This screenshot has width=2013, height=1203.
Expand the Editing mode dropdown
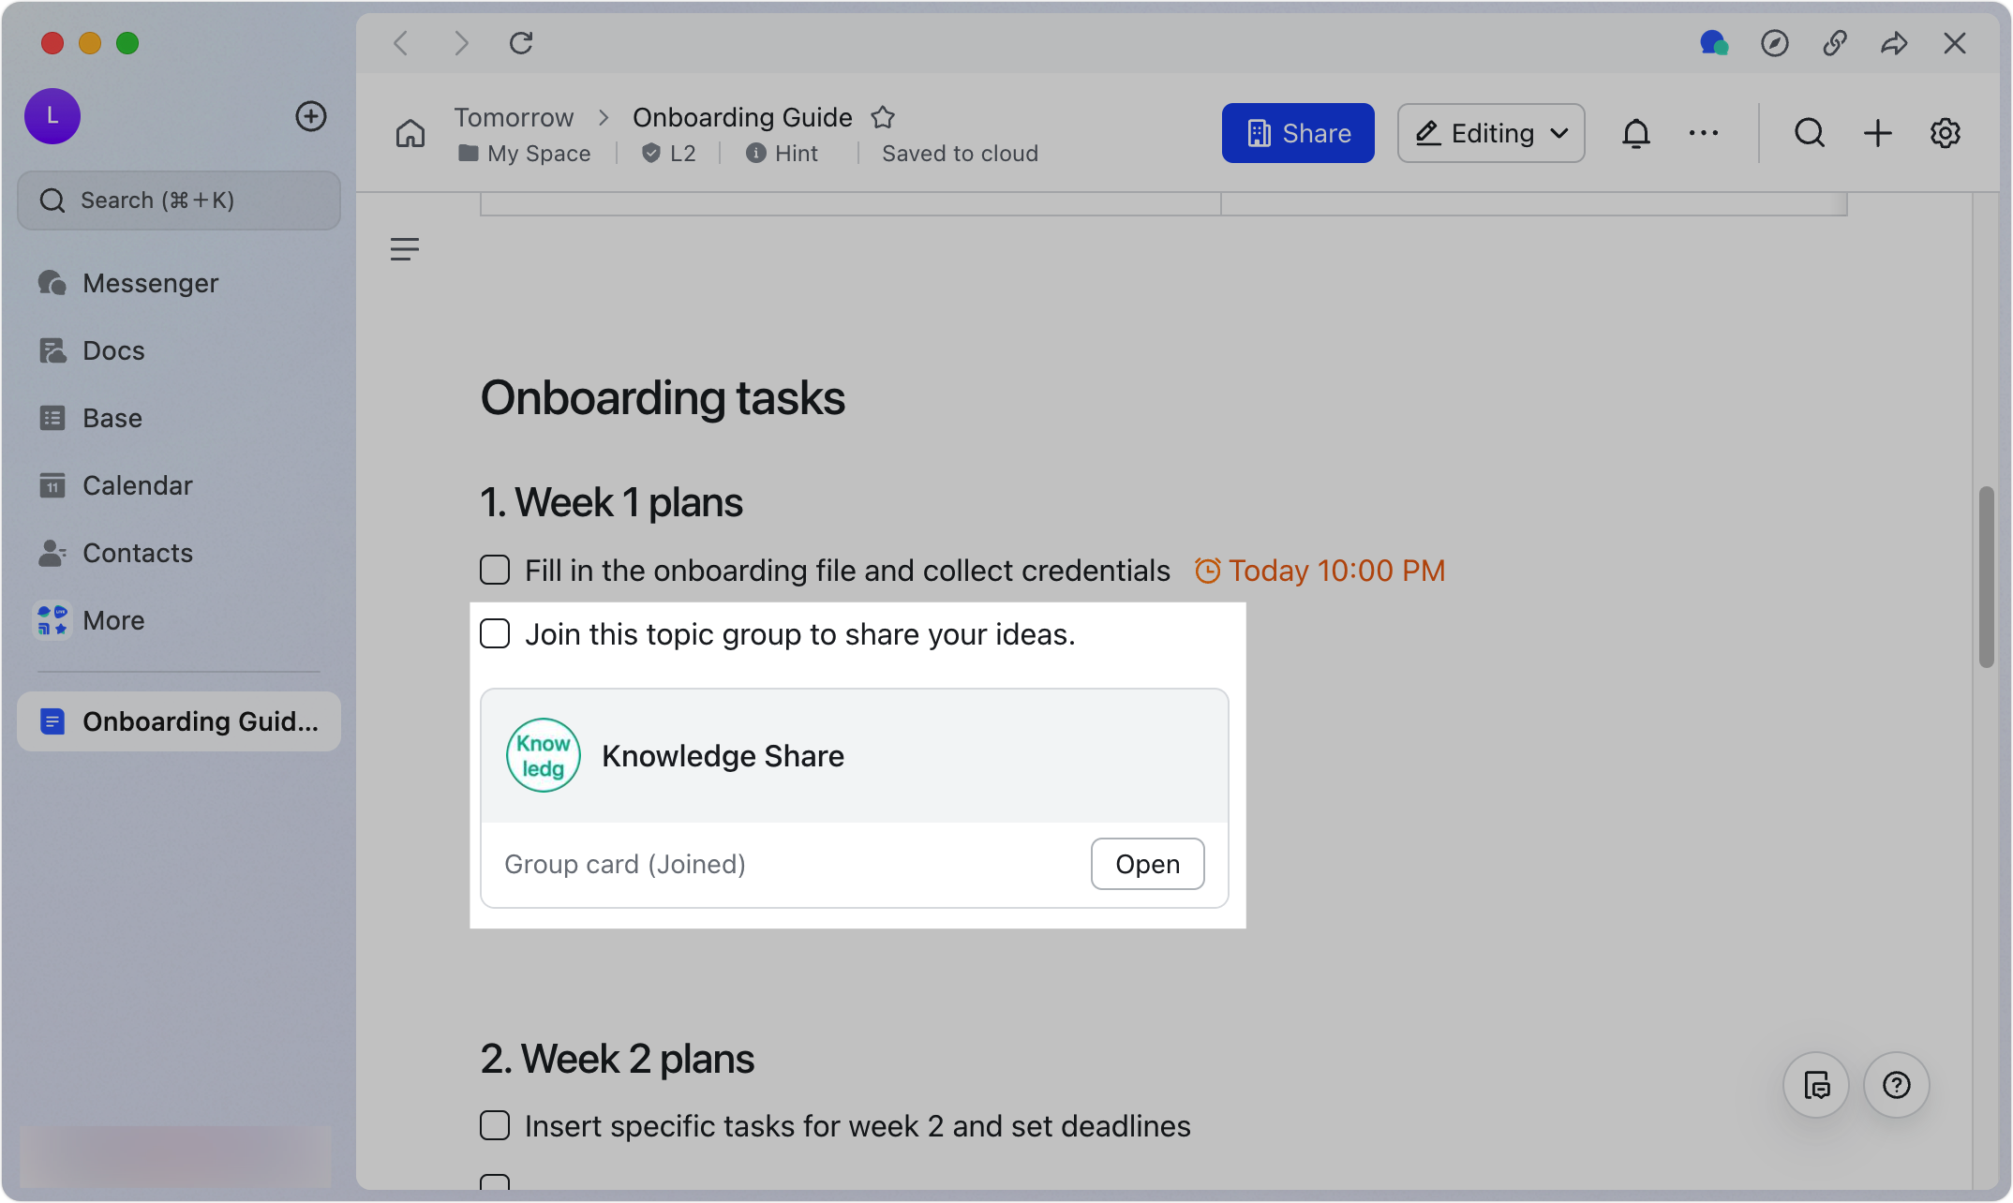1490,133
